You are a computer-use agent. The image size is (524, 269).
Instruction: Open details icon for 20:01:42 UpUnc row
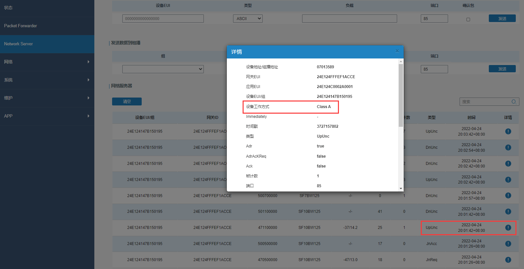point(508,228)
